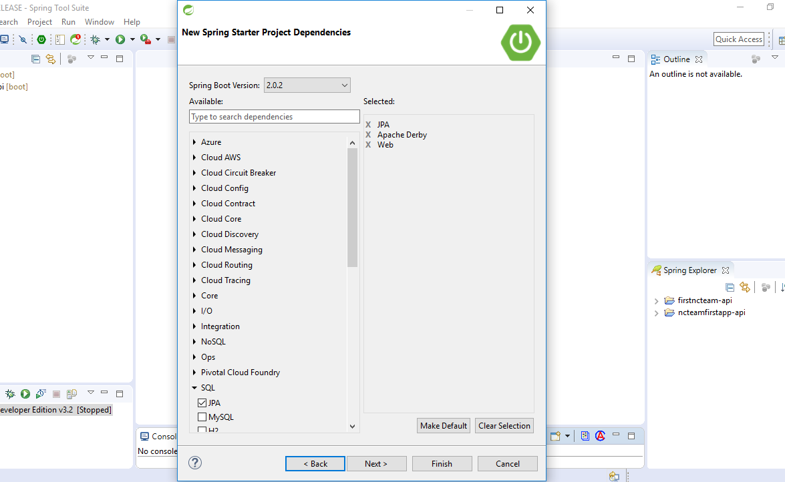Click the dependency search input field
The height and width of the screenshot is (482, 785).
274,116
